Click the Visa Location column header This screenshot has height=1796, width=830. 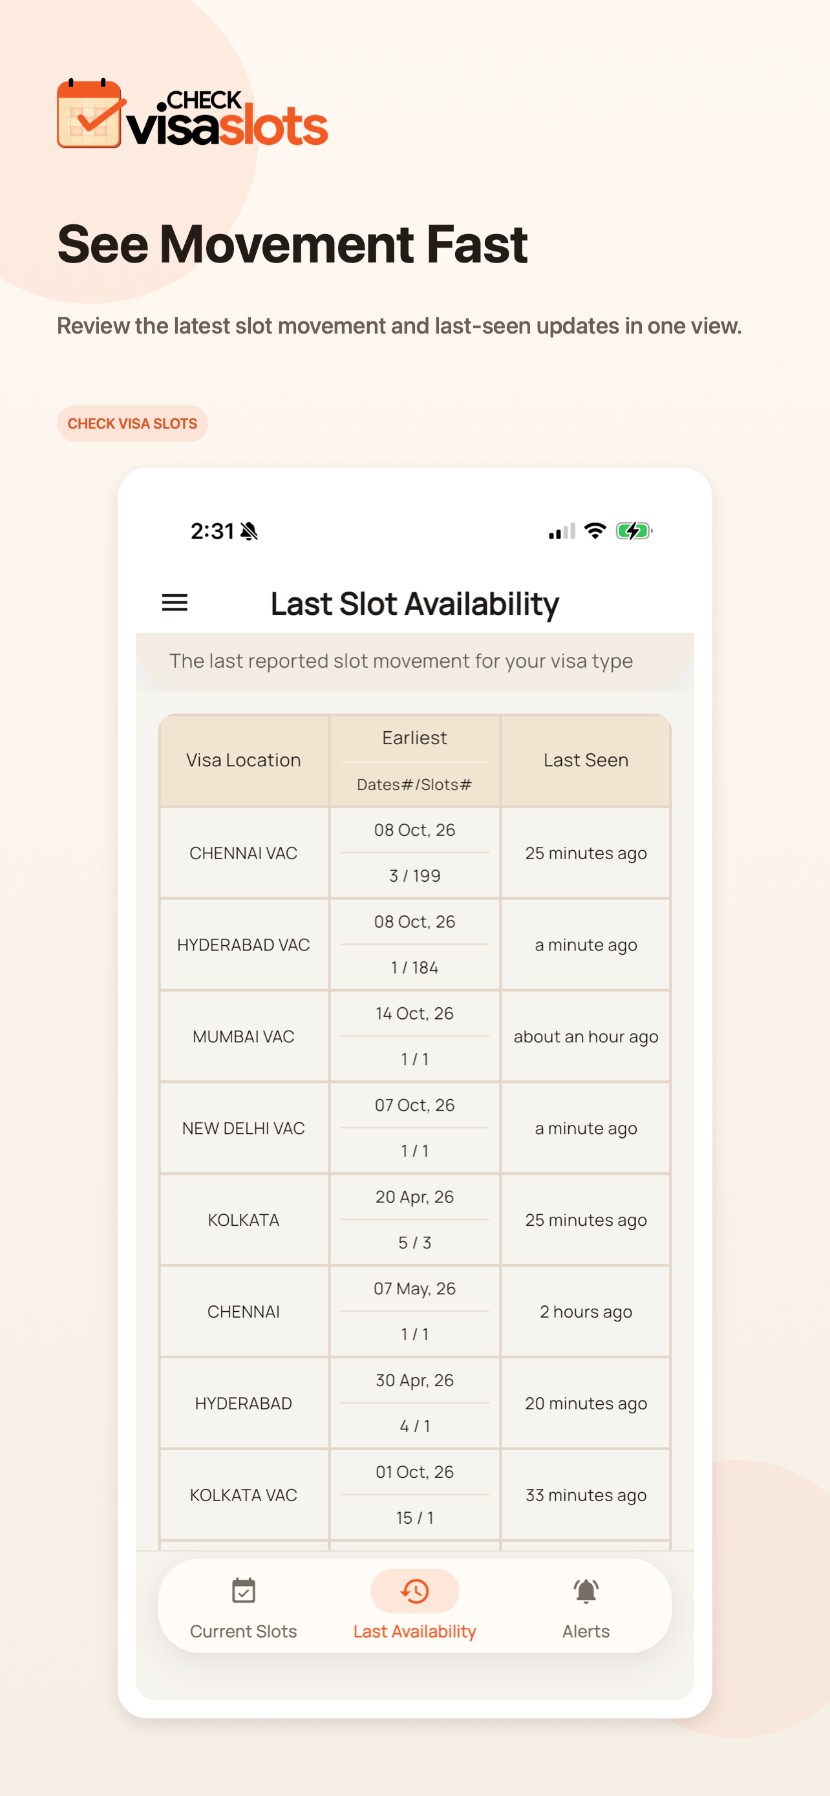click(x=243, y=760)
